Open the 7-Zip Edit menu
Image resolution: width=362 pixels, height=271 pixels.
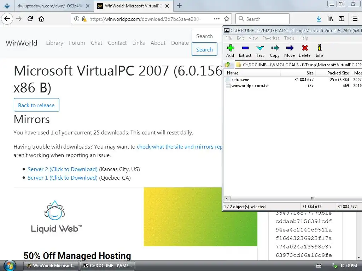[x=240, y=38]
